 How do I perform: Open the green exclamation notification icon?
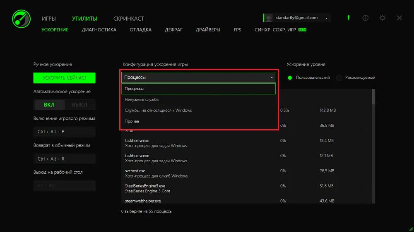[349, 18]
